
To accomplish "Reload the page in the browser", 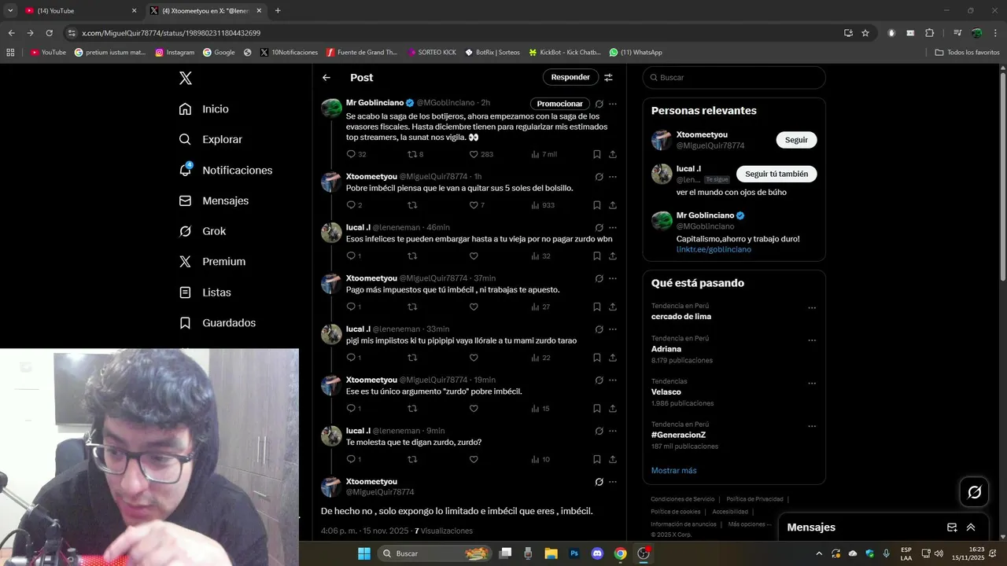I will [x=49, y=33].
